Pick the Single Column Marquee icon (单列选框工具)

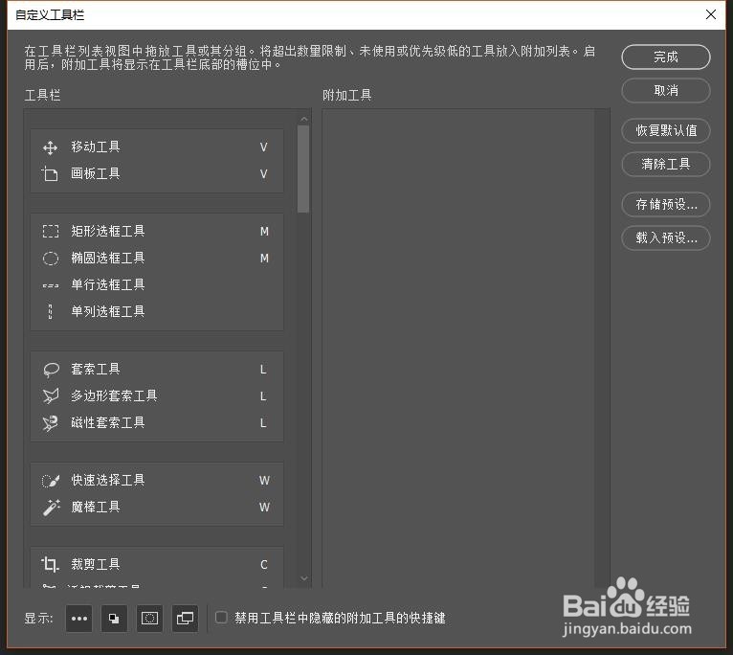51,311
